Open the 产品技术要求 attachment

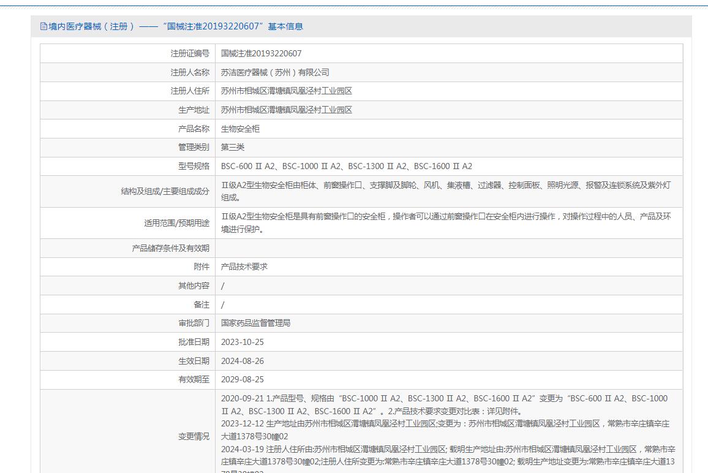pos(244,267)
